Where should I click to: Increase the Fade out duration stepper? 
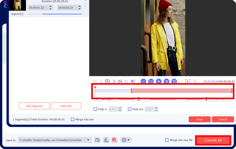[156, 108]
